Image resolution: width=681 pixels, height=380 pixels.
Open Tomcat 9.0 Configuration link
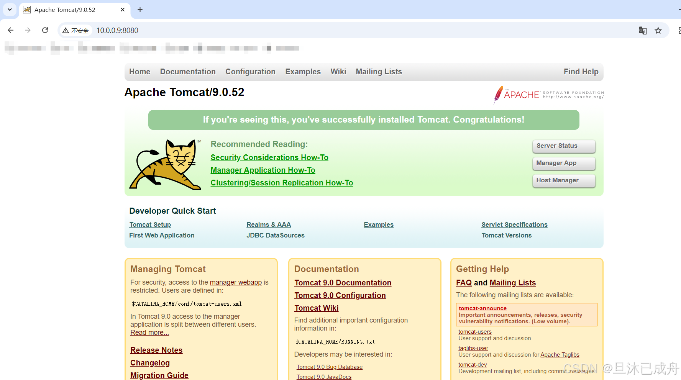tap(340, 295)
